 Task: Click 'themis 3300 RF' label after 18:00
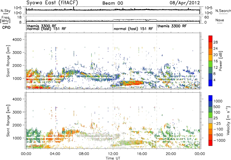tap(172, 26)
